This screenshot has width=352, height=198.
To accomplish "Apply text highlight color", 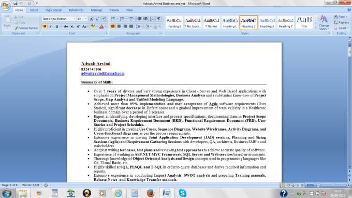I will point(93,26).
